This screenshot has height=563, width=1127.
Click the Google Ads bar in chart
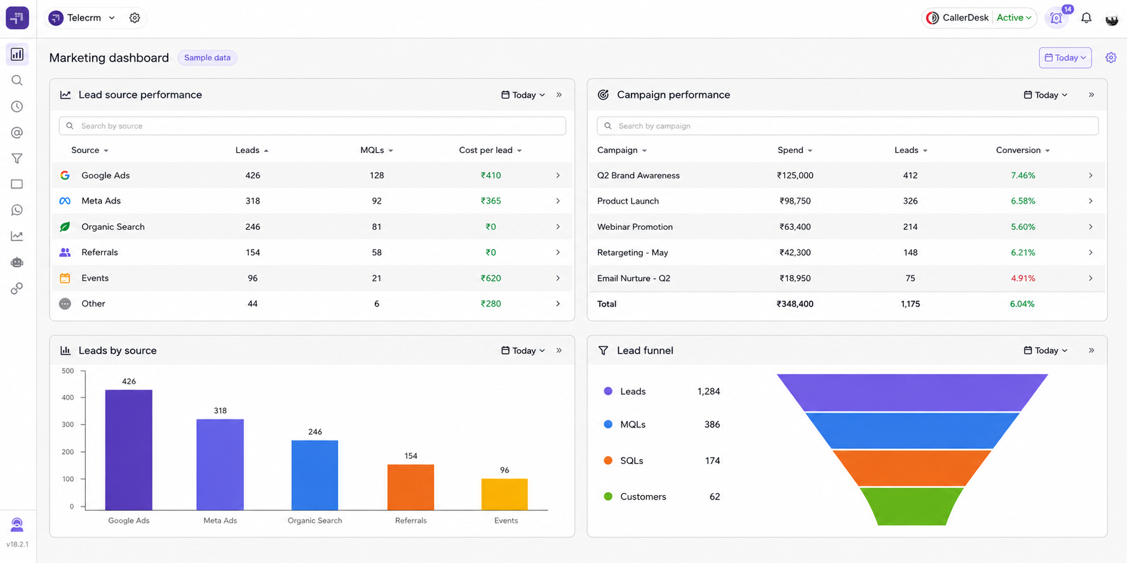pyautogui.click(x=128, y=449)
